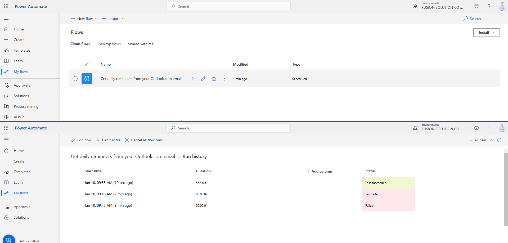Screen dimensions: 508x243
Task: Open the run started Jan 10, 09:53 AM
Action: 109,183
